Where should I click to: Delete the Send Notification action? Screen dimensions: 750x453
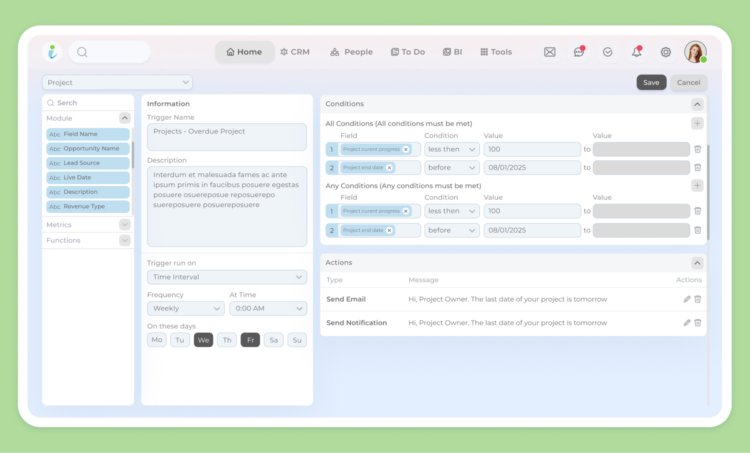click(697, 323)
